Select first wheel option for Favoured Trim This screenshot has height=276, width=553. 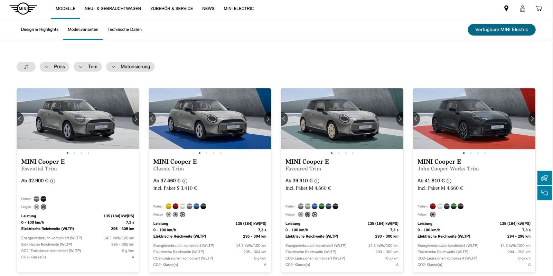click(300, 215)
